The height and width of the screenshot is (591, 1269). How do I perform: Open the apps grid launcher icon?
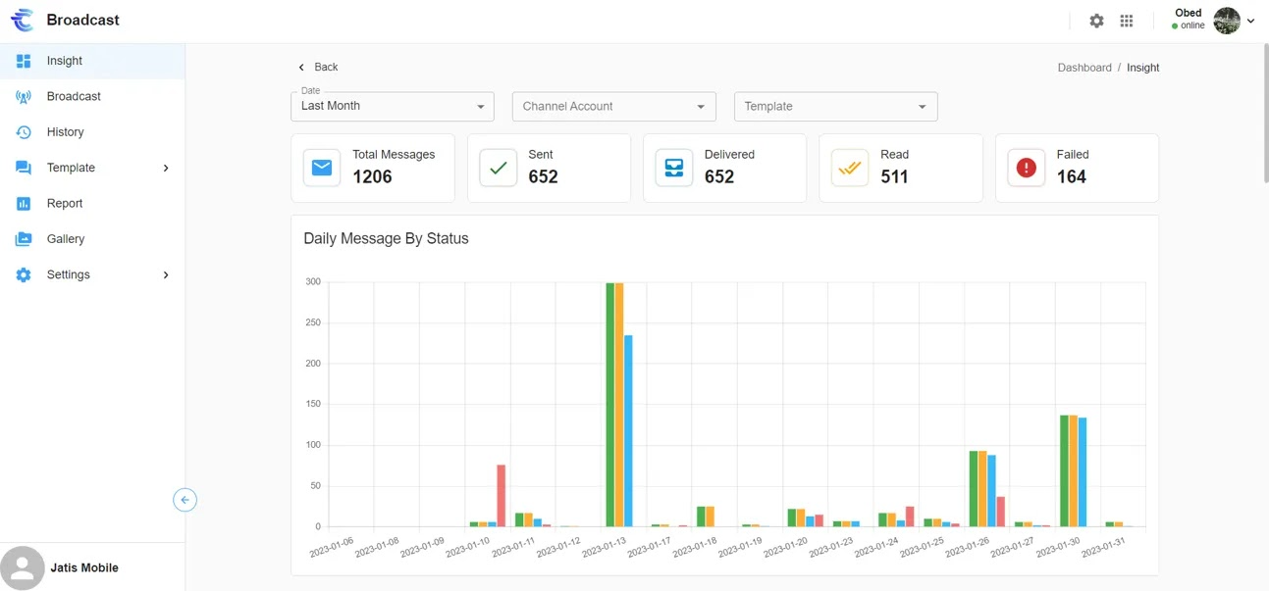click(1126, 21)
